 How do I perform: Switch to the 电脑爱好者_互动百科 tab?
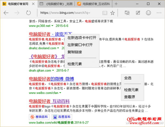[95, 4]
